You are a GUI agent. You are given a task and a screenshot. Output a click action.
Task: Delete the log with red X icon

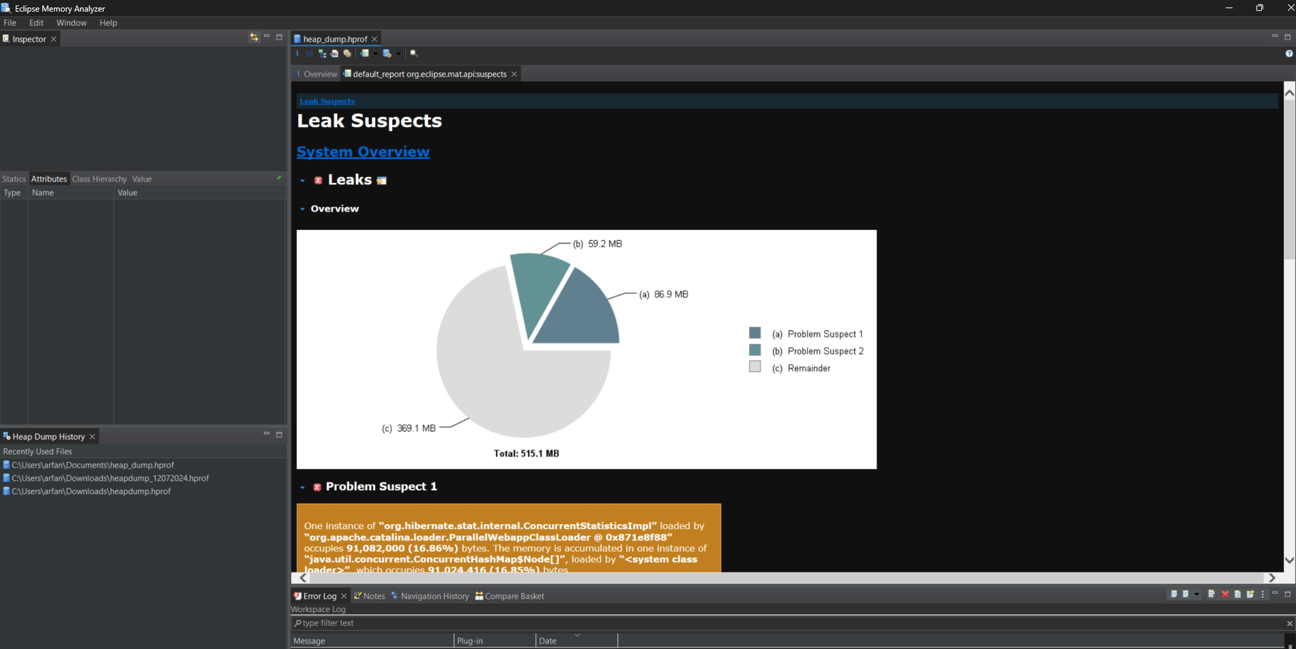coord(1225,594)
